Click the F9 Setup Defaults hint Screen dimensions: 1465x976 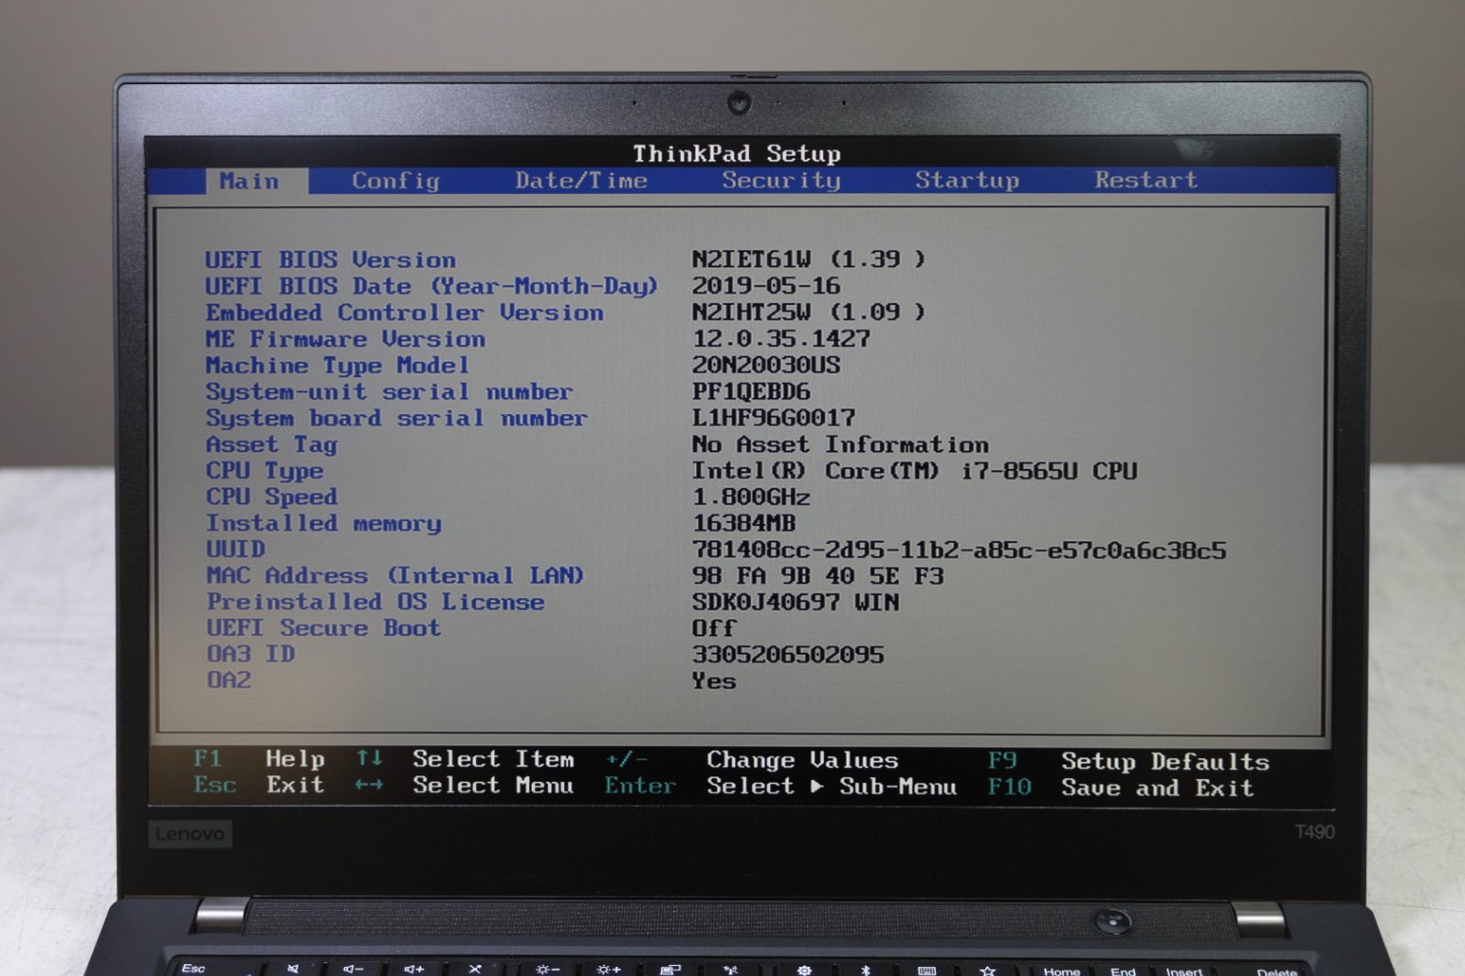coord(1129,762)
